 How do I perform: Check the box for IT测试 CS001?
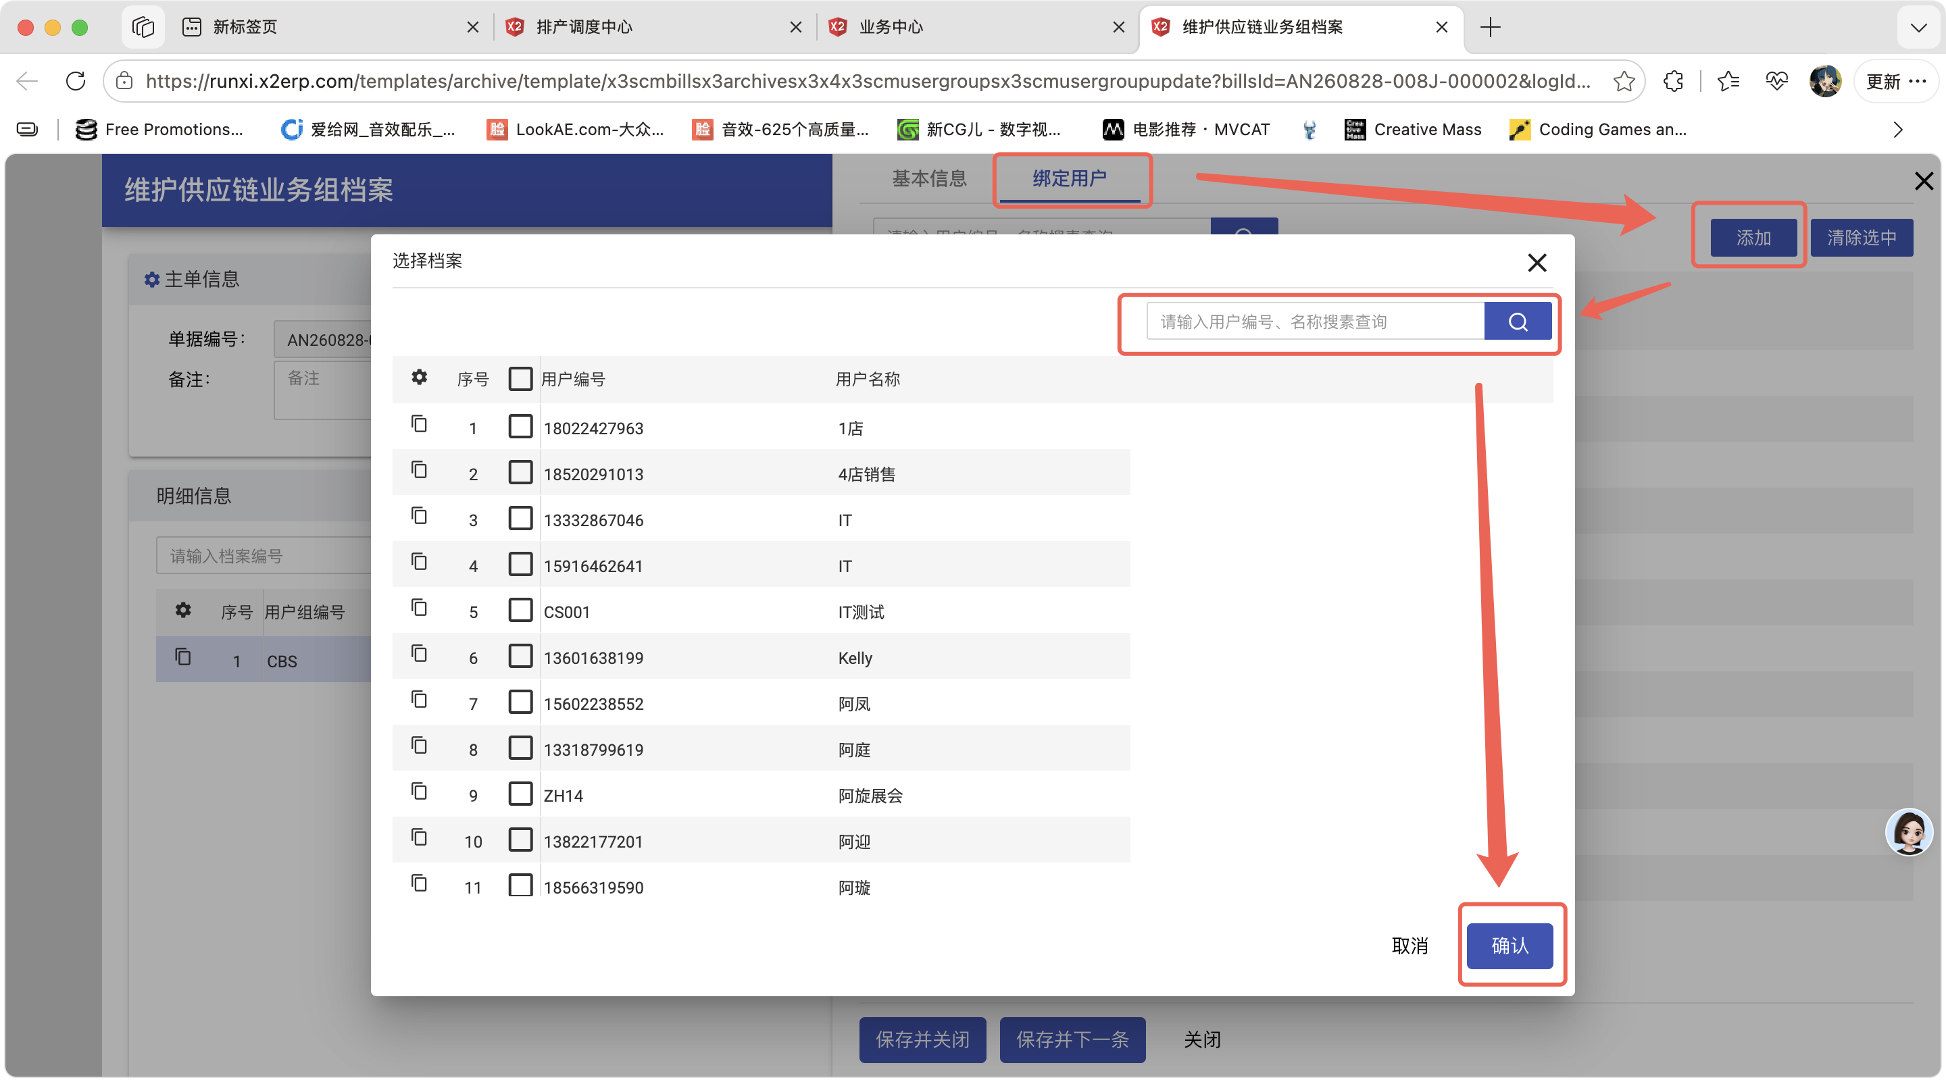(520, 610)
